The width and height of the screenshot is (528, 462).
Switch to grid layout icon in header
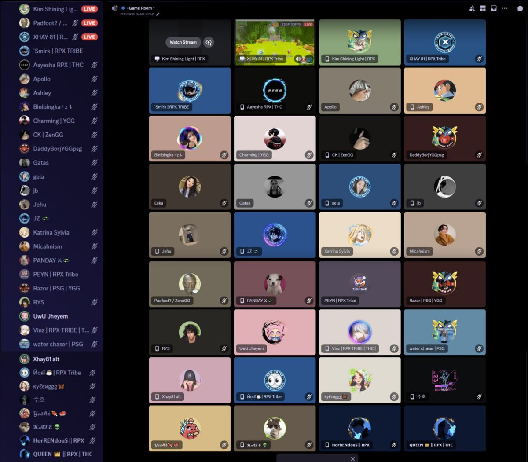pyautogui.click(x=483, y=8)
